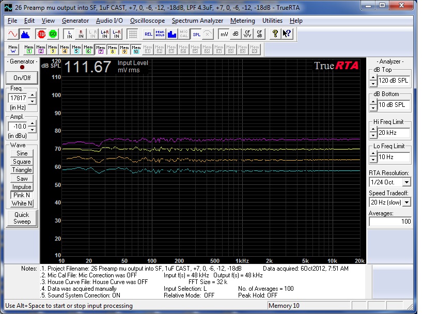Select the blue spectrum analyzer icon
This screenshot has width=423, height=314.
tap(25, 34)
